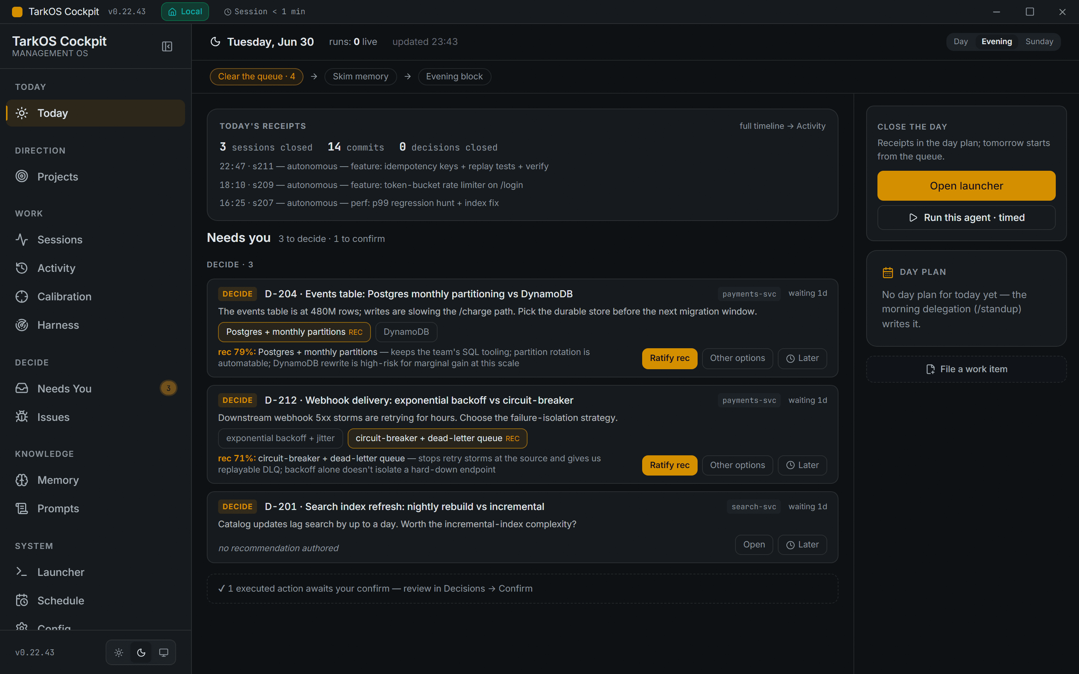1079x674 pixels.
Task: Ratify rec for D-212 webhook delivery
Action: click(669, 465)
